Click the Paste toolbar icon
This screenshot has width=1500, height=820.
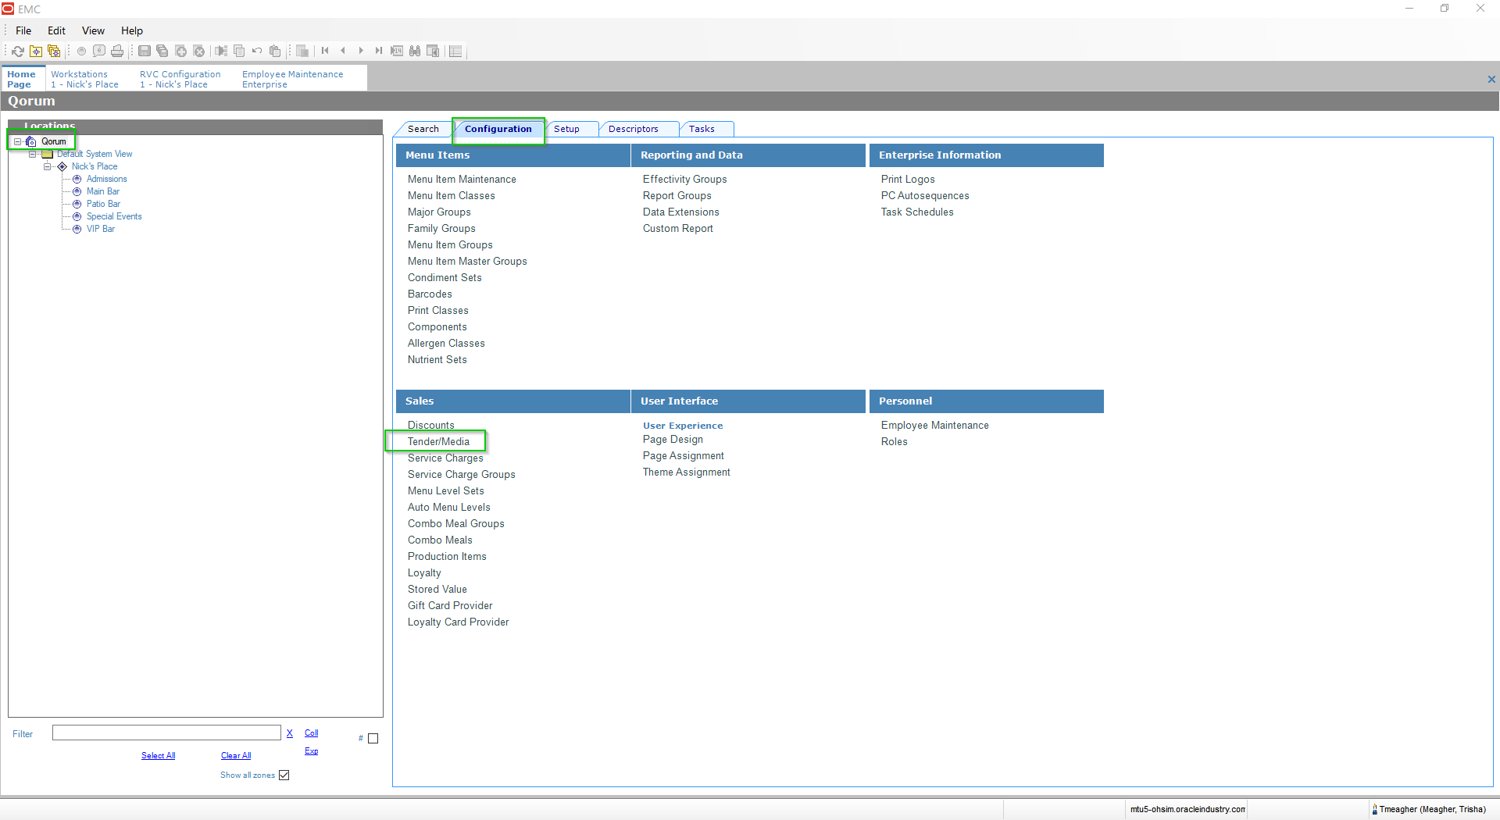[275, 51]
